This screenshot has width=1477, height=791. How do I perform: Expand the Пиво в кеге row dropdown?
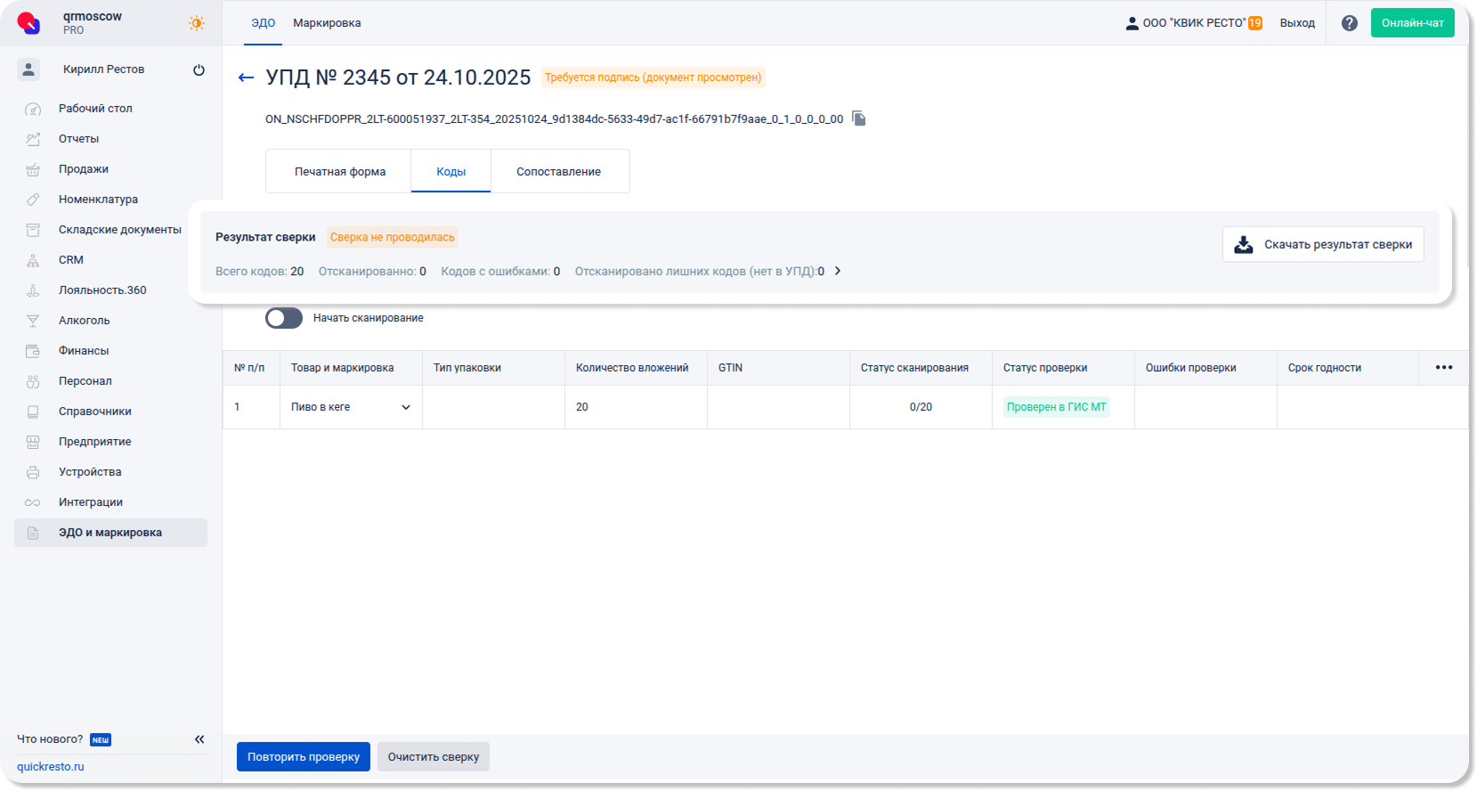[405, 407]
